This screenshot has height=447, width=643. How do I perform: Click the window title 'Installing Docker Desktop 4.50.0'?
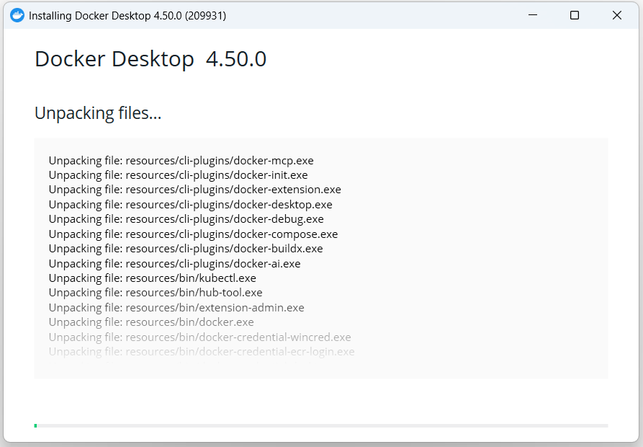[x=127, y=16]
